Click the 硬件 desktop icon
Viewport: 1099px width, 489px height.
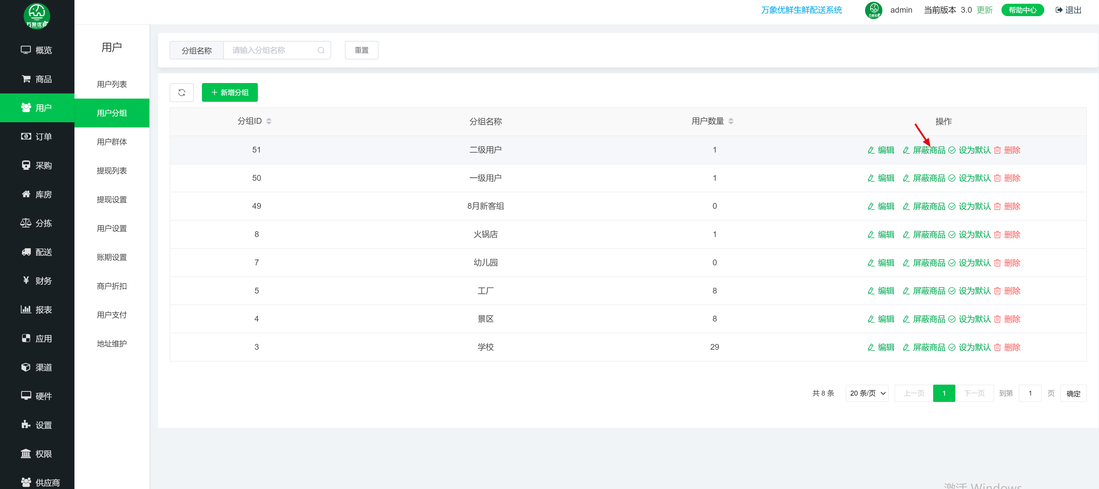(26, 396)
